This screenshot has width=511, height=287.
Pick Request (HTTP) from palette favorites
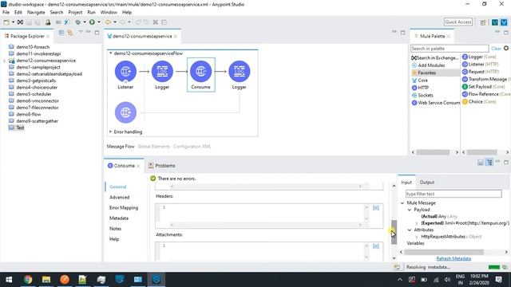(x=481, y=72)
